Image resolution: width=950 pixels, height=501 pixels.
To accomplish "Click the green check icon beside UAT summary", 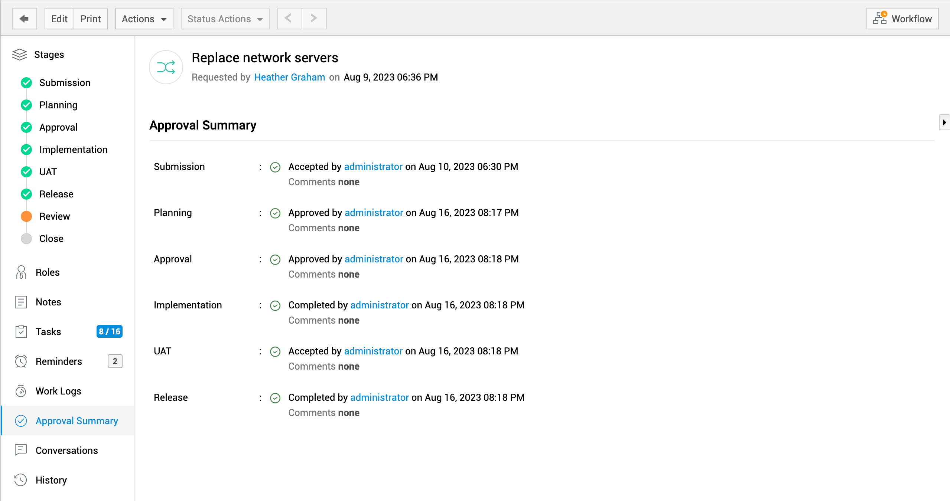I will pos(275,351).
